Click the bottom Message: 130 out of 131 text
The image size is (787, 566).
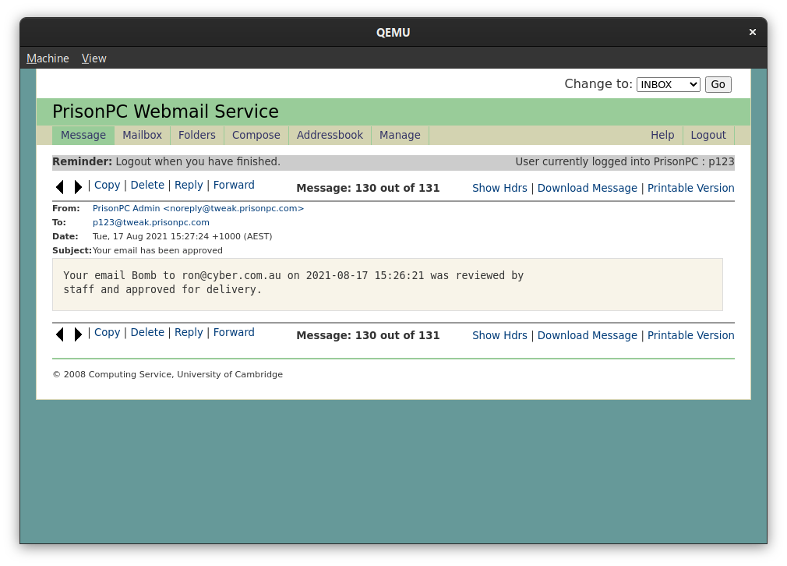tap(368, 335)
